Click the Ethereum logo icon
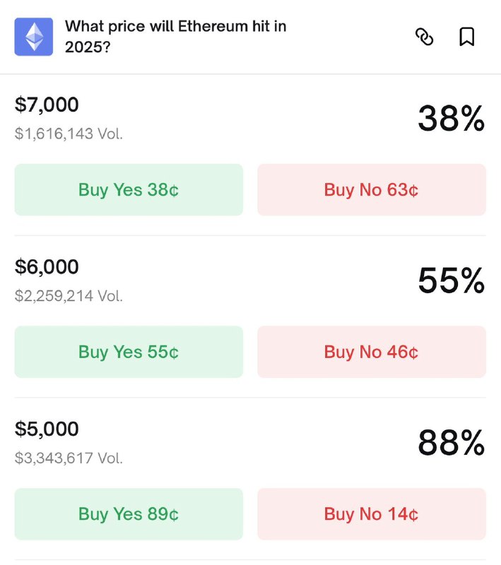 tap(33, 36)
